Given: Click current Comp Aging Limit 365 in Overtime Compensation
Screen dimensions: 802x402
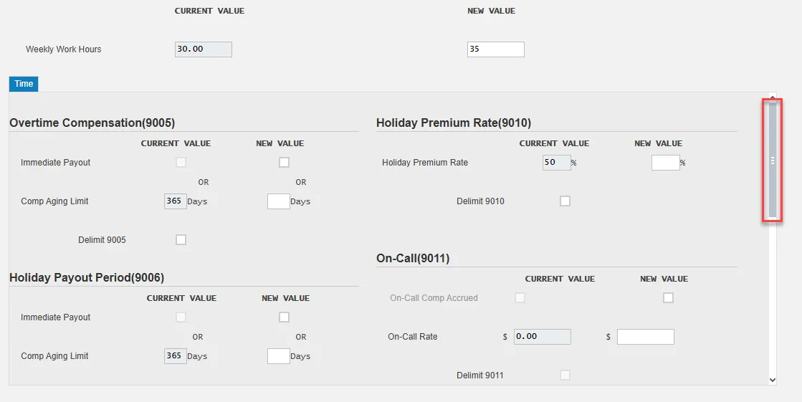Looking at the screenshot, I should coord(175,201).
